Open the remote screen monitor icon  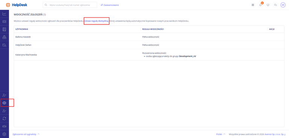(268, 5)
